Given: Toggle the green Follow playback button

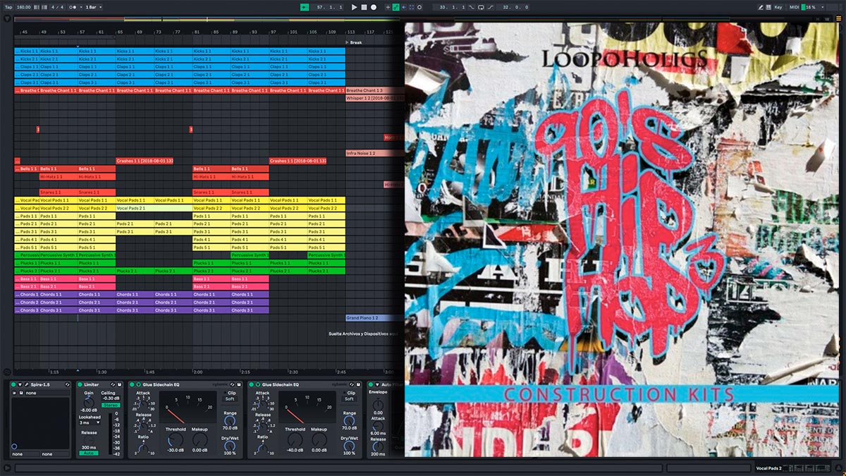Looking at the screenshot, I should tap(305, 7).
